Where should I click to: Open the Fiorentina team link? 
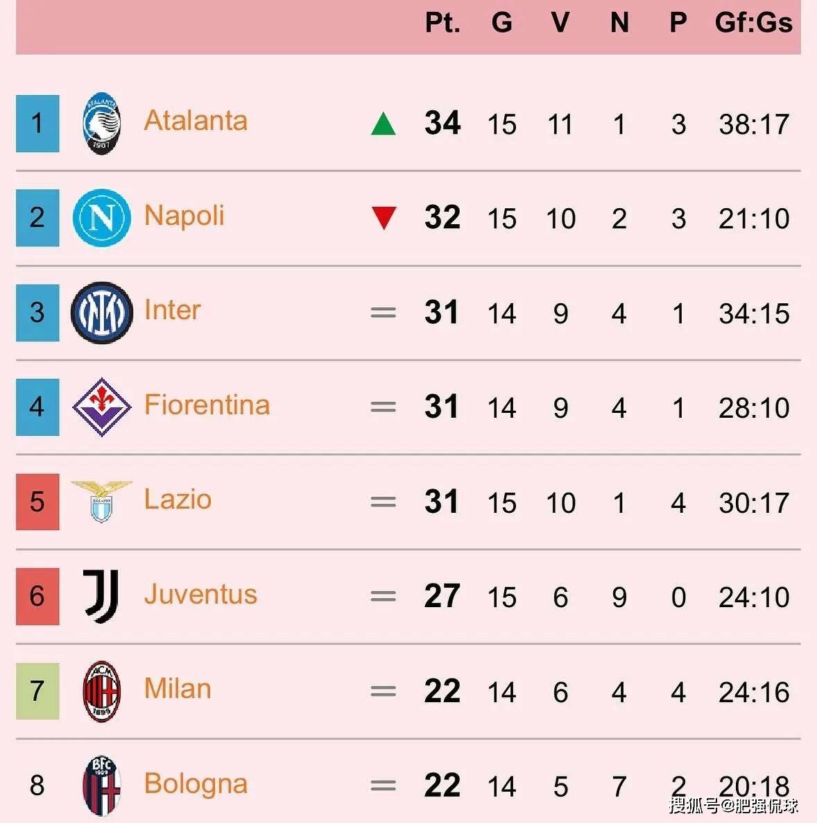click(207, 405)
